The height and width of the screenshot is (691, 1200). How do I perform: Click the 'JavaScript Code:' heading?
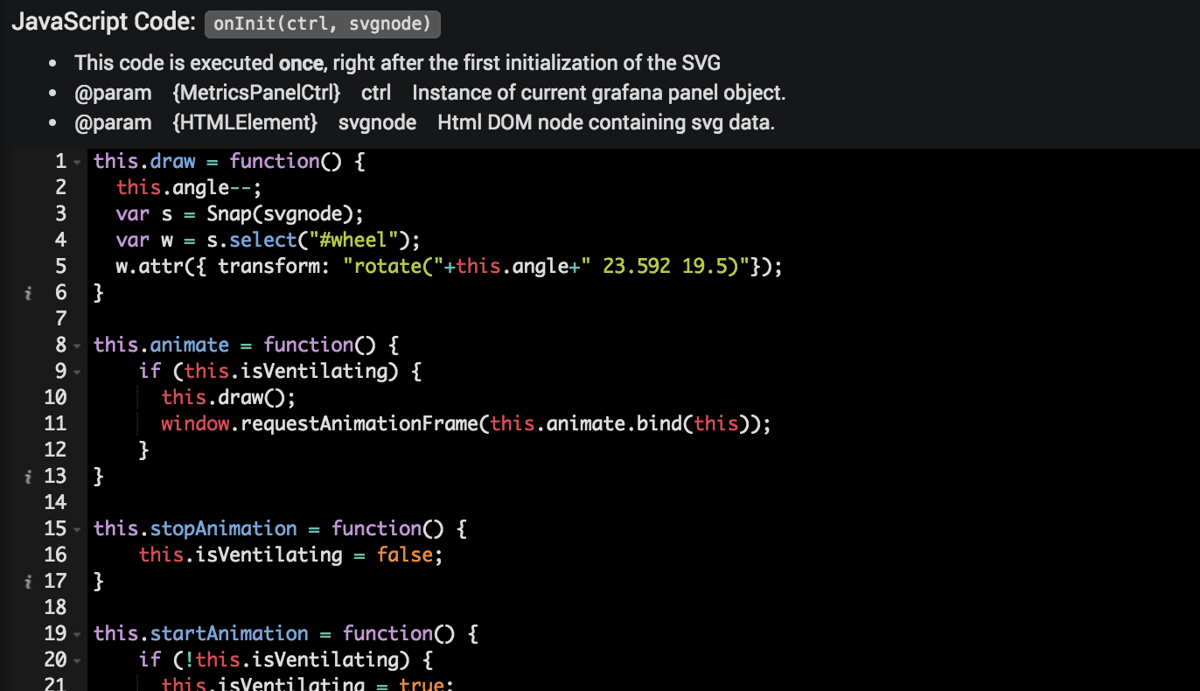click(103, 23)
